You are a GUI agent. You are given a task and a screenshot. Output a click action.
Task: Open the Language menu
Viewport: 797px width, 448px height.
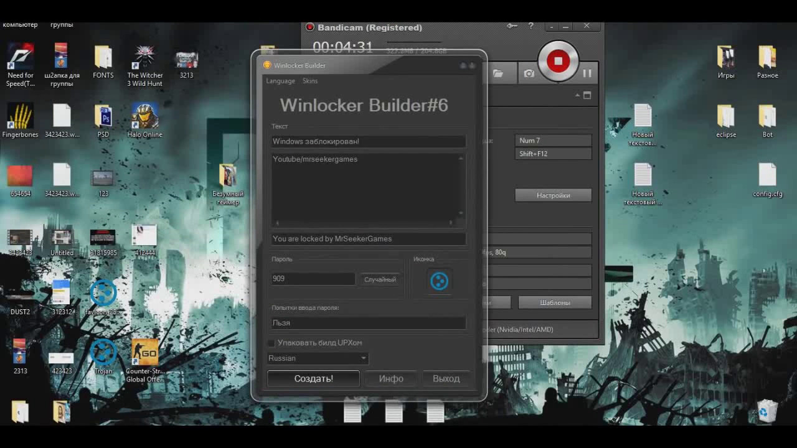280,81
